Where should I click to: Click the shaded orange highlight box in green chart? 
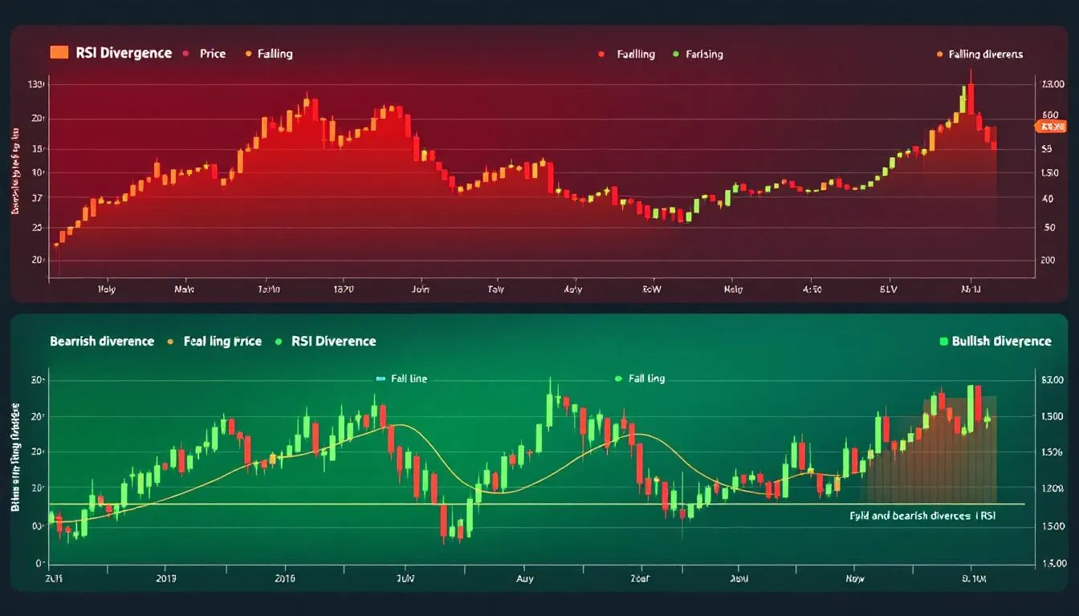tap(931, 449)
